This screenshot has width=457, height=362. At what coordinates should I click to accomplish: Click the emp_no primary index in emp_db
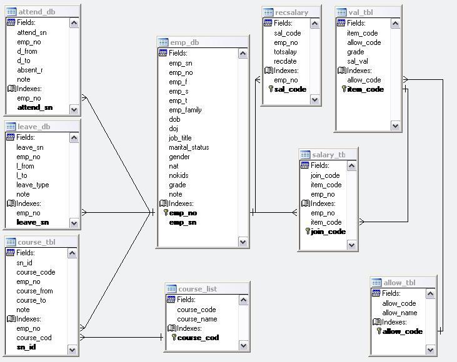(183, 213)
